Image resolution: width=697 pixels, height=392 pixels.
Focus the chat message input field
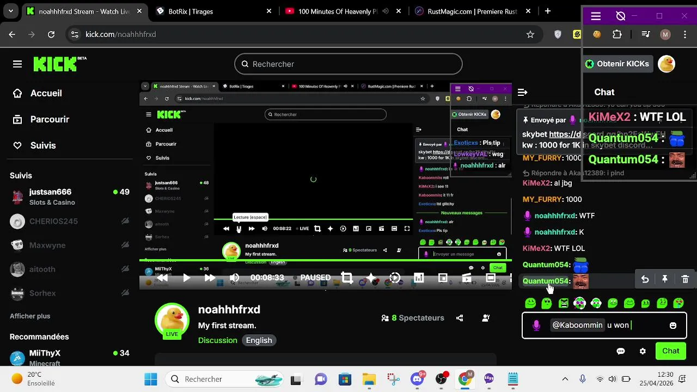pos(604,326)
